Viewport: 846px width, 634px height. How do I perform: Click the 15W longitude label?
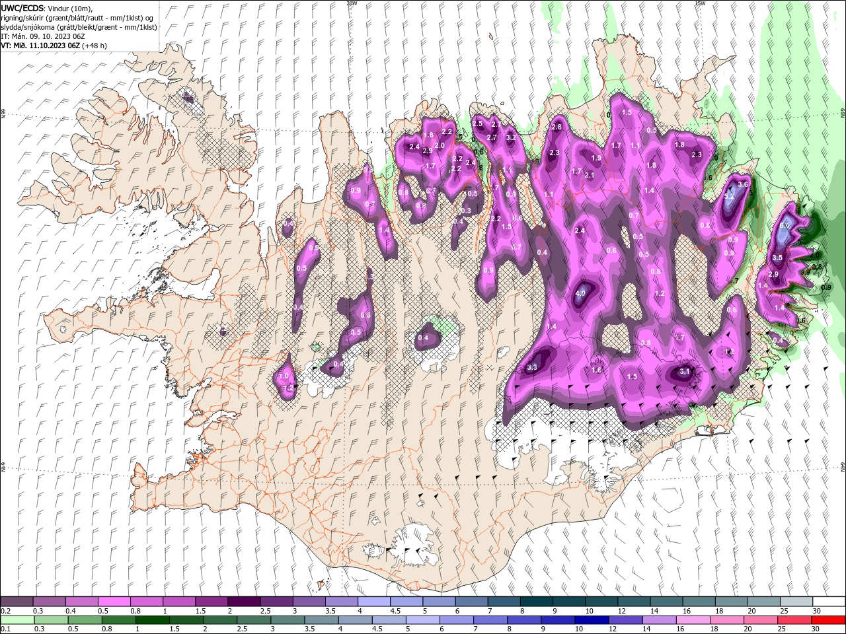[700, 3]
